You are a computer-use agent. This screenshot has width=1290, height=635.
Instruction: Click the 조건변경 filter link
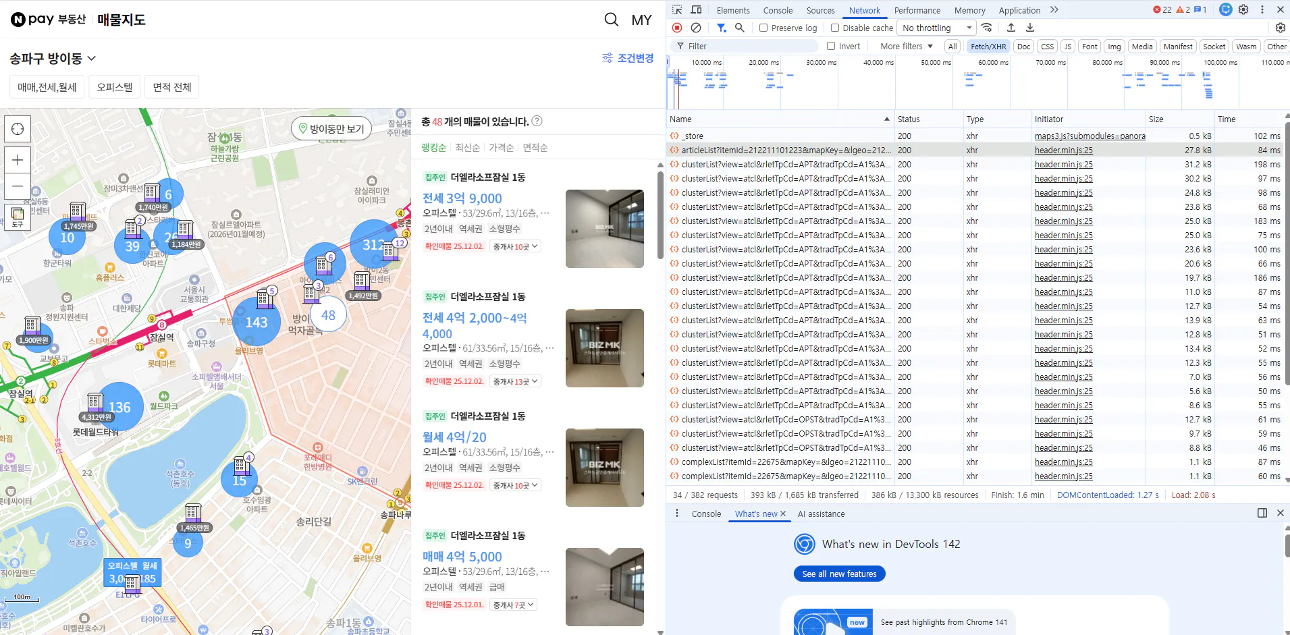[628, 58]
